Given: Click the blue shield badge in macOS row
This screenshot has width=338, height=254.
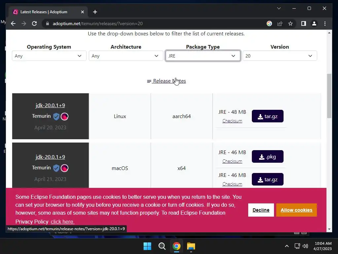Looking at the screenshot, I should coord(56,168).
